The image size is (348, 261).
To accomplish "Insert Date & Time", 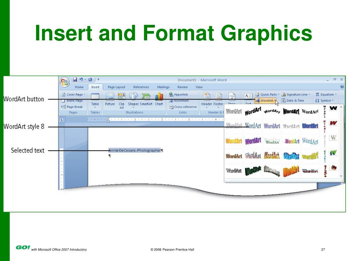I will pyautogui.click(x=293, y=101).
